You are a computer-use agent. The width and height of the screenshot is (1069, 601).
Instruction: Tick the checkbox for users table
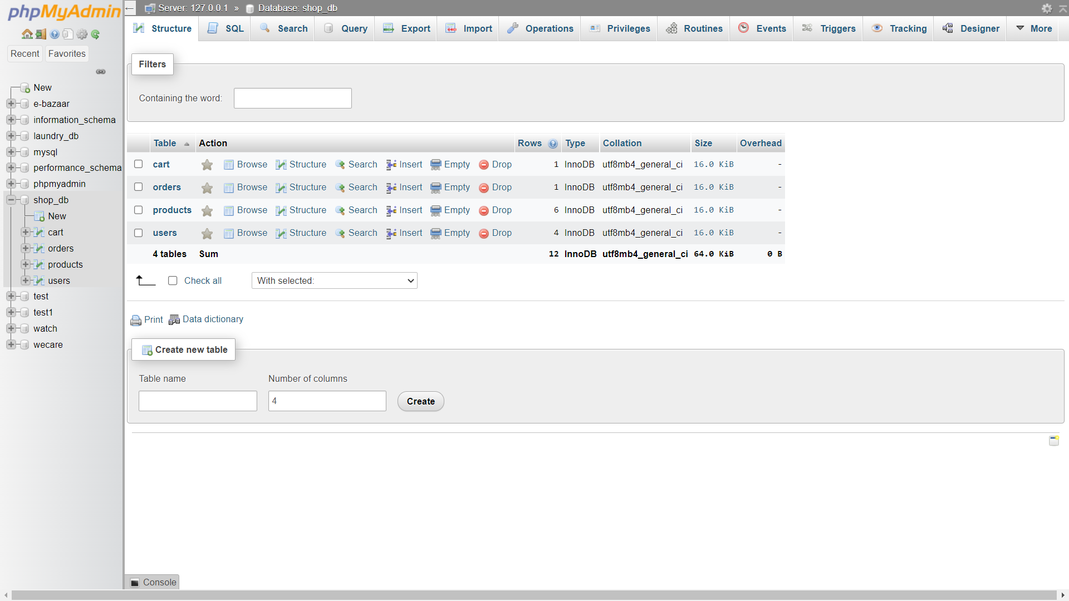point(139,233)
